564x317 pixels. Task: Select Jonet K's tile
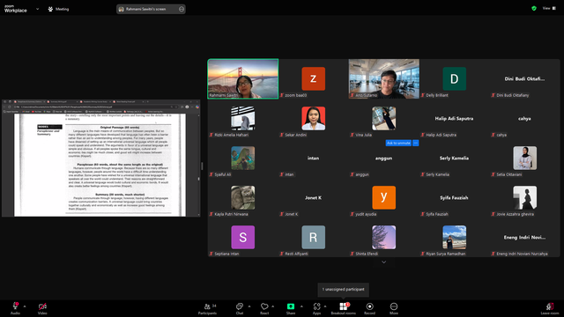click(x=314, y=197)
